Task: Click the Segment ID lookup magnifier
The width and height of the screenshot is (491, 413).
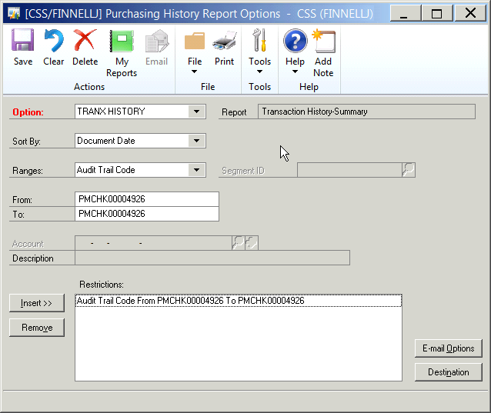Action: (409, 170)
